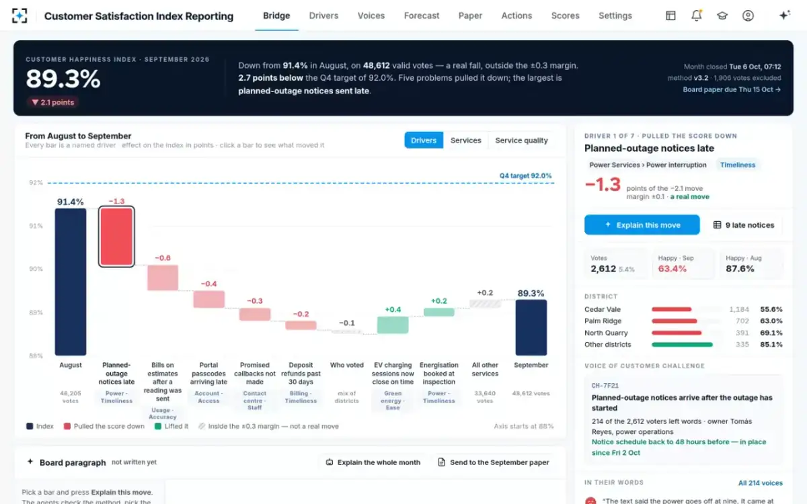Click the Index legend swatch
807x504 pixels.
point(30,426)
